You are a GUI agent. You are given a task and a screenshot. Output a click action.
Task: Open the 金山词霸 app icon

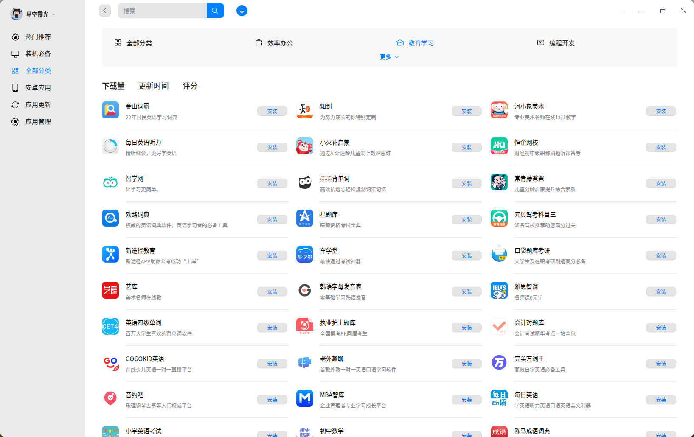[x=110, y=110]
